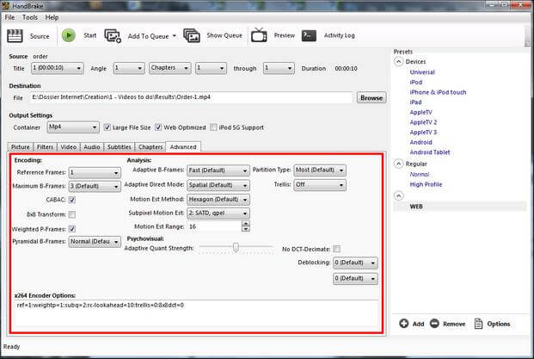Click the Add To Queue icon
The width and height of the screenshot is (534, 359).
tap(113, 36)
